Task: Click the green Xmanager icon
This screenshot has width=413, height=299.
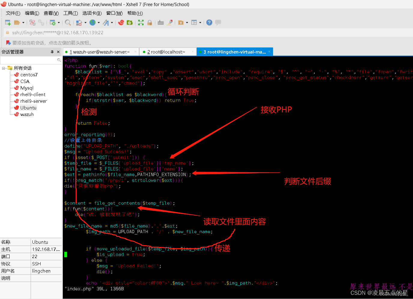Action: (x=130, y=23)
